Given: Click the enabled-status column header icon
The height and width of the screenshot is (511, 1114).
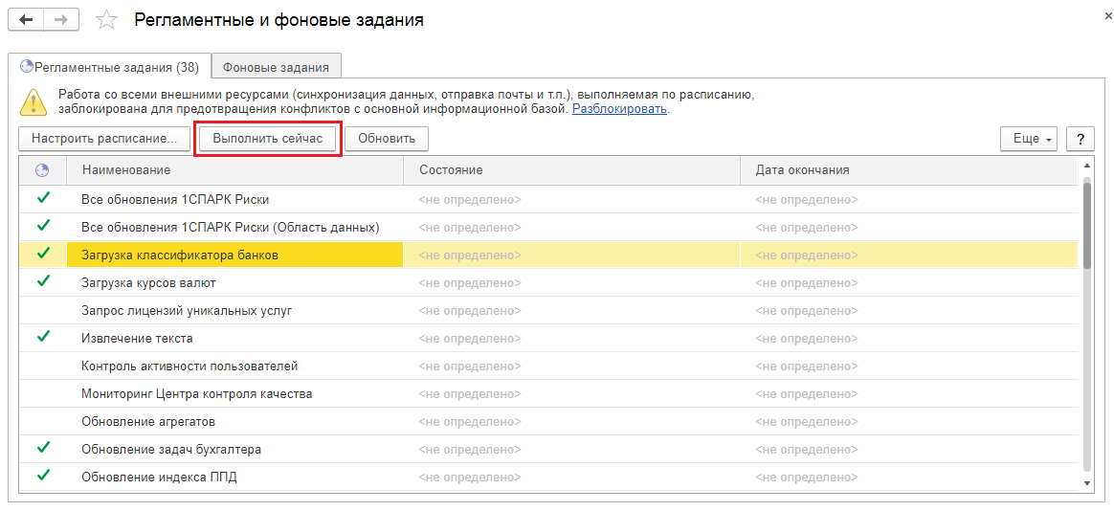Looking at the screenshot, I should [x=42, y=170].
